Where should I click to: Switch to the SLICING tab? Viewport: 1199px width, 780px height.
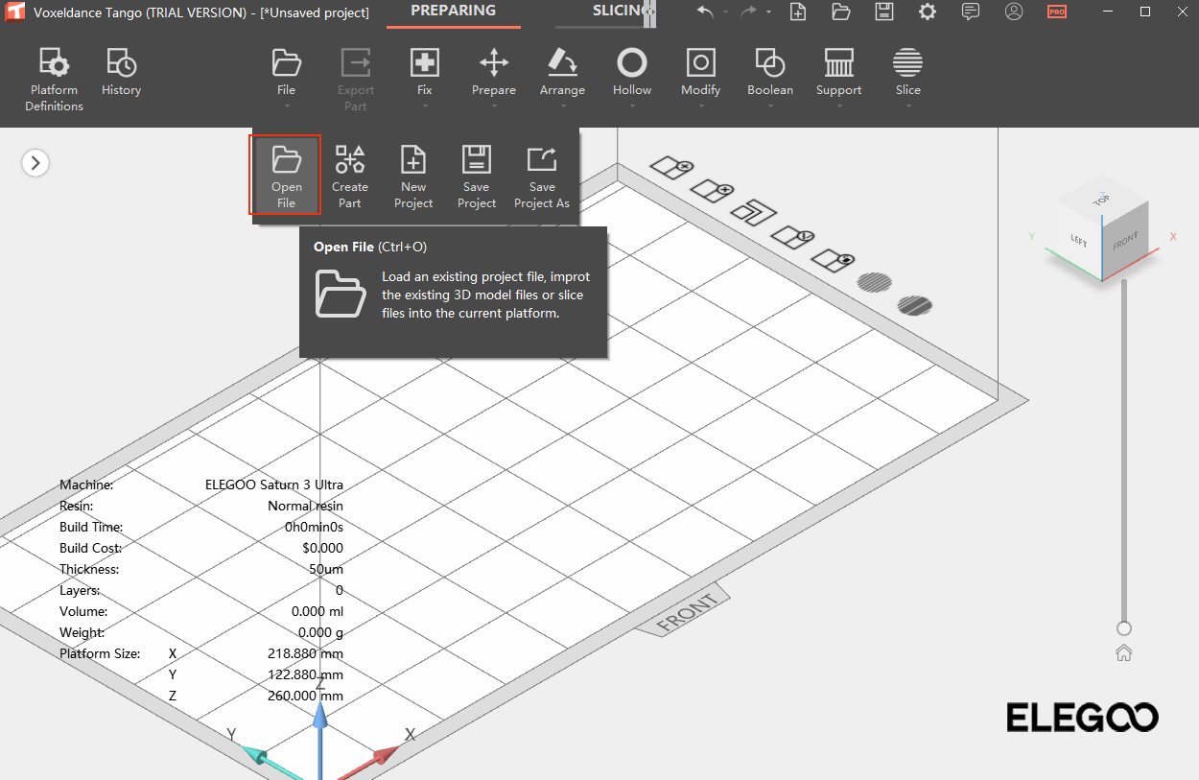click(620, 12)
